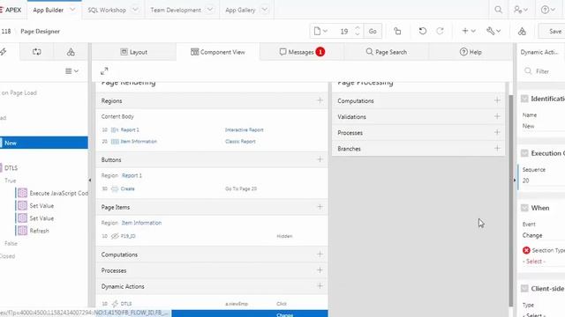Screen dimensions: 565x317
Task: Switch to Dynamic Actions lightning tab
Action: click(x=4, y=52)
